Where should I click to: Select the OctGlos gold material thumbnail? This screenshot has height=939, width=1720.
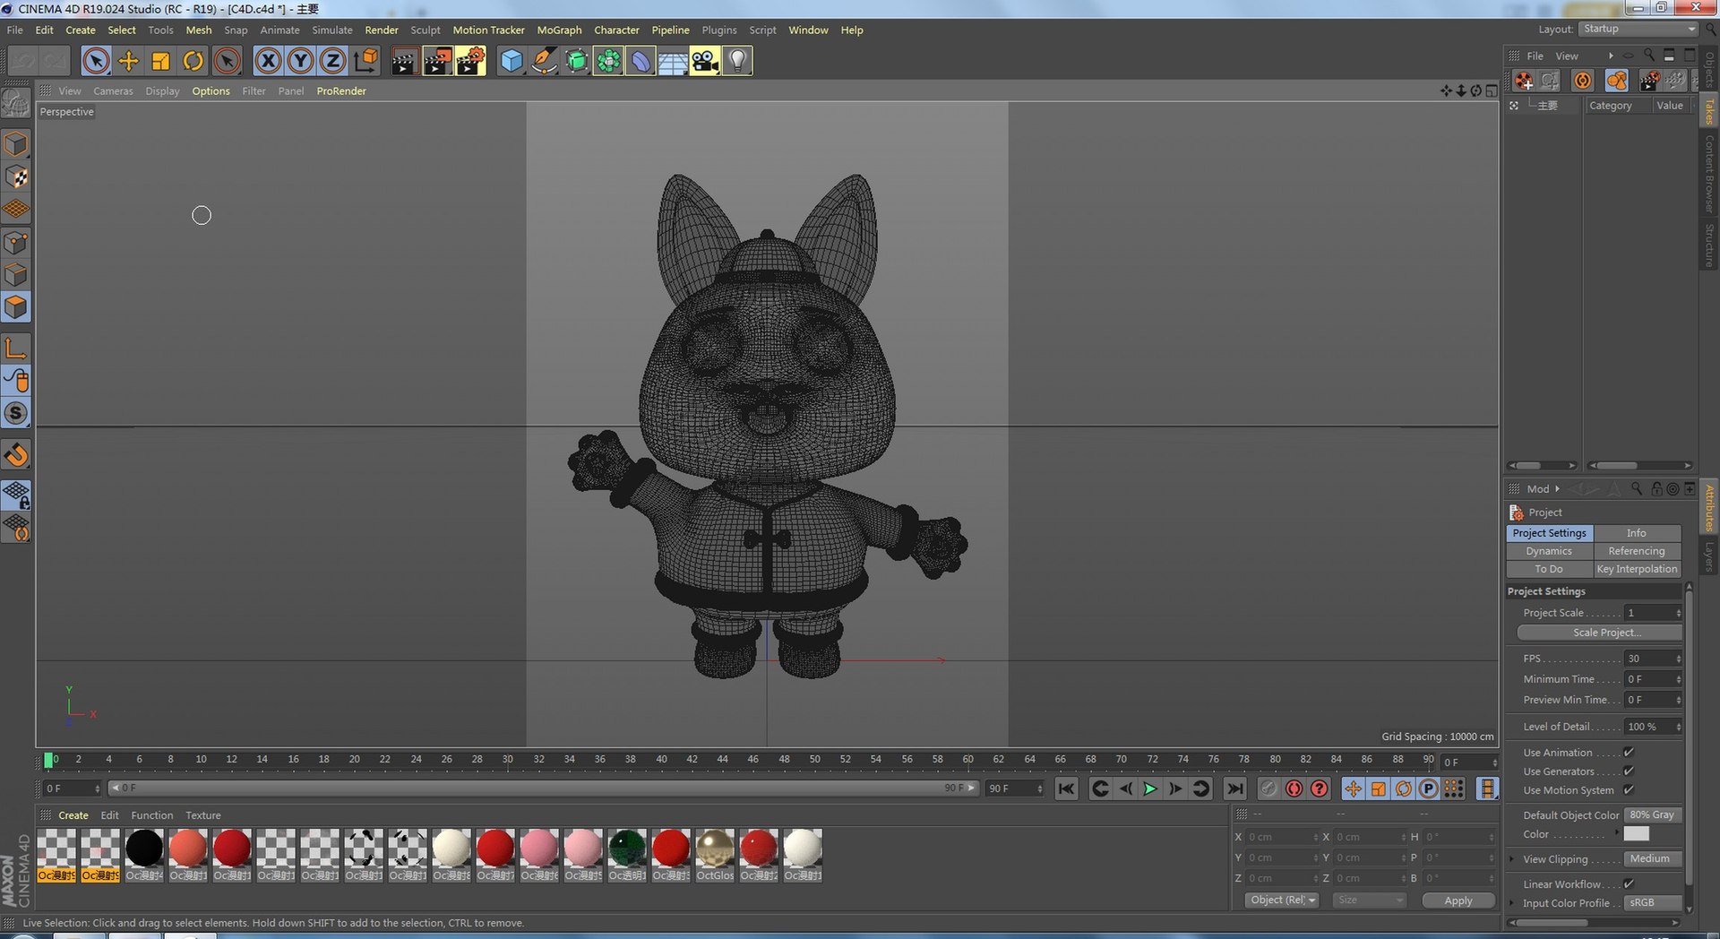(715, 849)
